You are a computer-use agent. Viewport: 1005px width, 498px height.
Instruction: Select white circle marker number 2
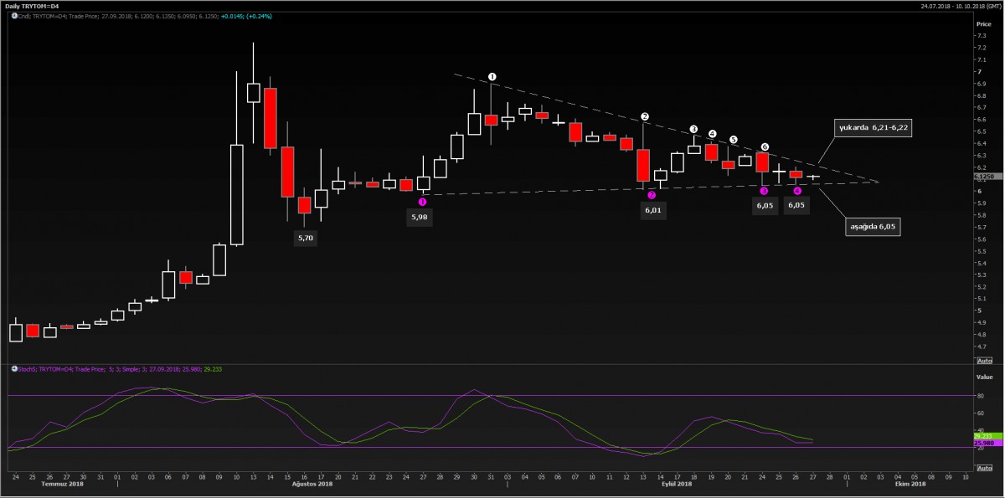coord(645,116)
